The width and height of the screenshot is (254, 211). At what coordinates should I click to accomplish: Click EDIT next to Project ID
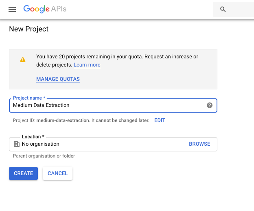pyautogui.click(x=160, y=120)
